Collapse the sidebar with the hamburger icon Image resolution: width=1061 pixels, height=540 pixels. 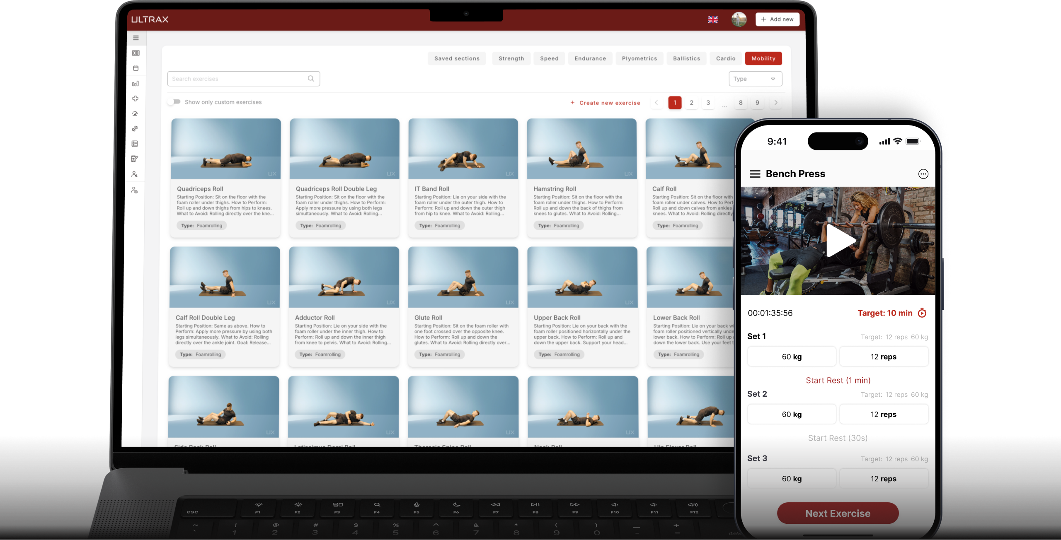click(x=136, y=38)
